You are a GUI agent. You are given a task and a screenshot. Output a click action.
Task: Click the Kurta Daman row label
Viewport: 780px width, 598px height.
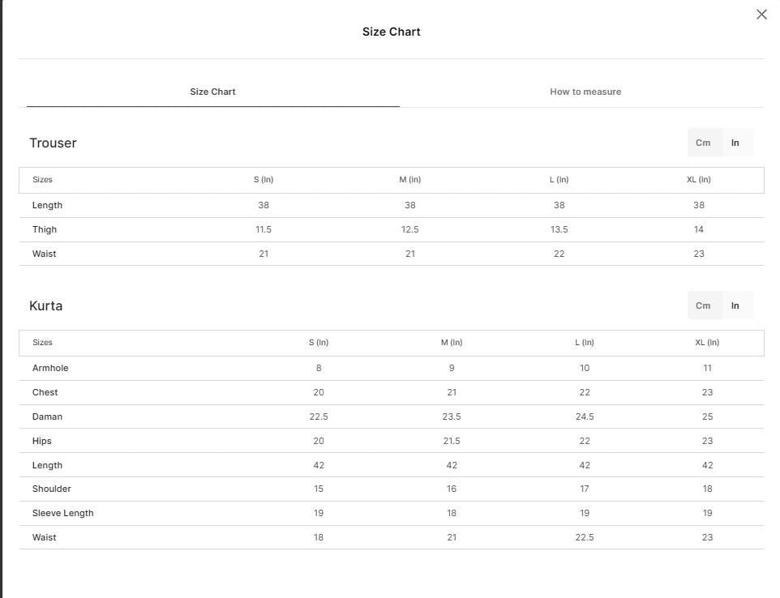(47, 417)
